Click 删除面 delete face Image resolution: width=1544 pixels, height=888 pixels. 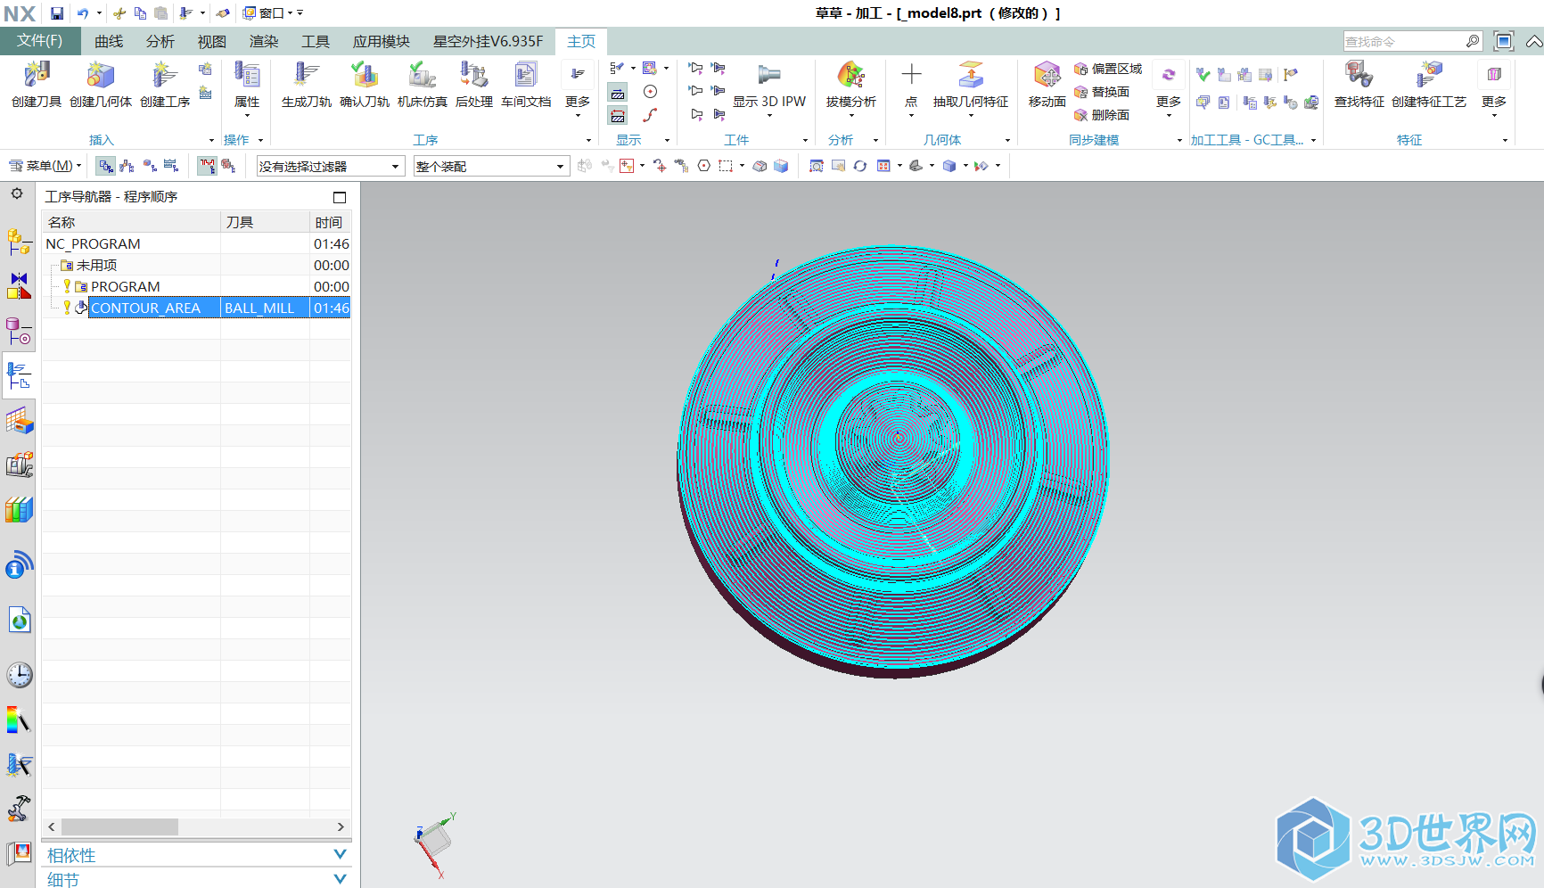pyautogui.click(x=1102, y=115)
